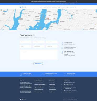Close the top announcement banner
Viewport: 97px width, 101px height.
coord(77,1)
